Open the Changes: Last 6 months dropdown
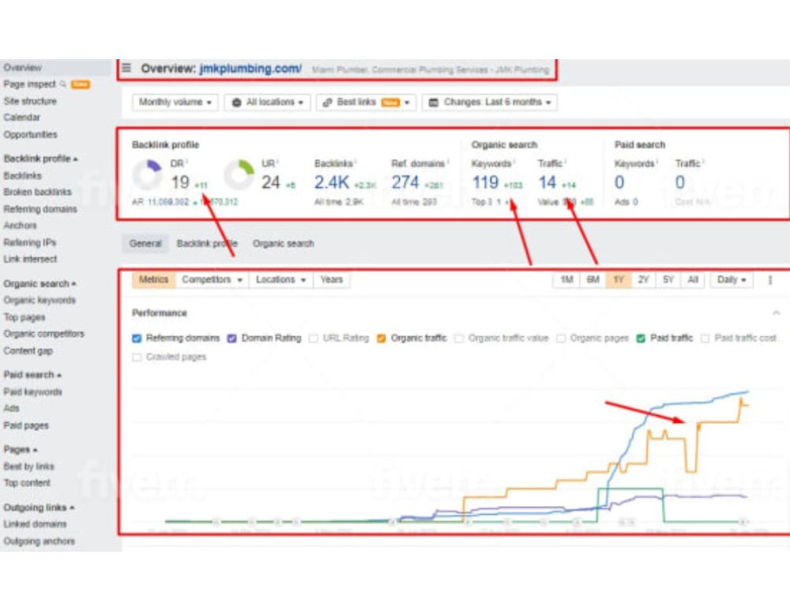 coord(490,102)
